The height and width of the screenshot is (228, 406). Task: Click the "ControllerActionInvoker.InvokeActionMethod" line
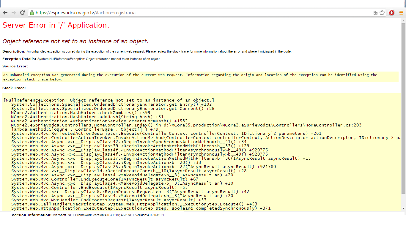pos(206,137)
